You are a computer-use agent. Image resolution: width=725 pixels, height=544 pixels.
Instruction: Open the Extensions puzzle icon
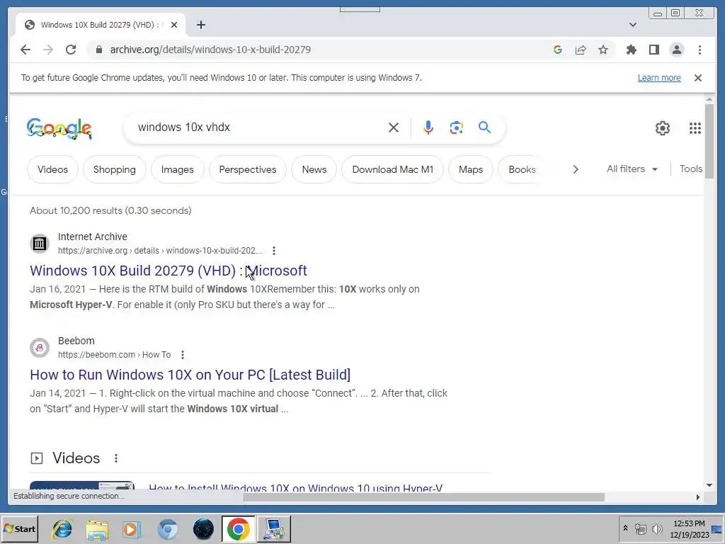coord(631,50)
